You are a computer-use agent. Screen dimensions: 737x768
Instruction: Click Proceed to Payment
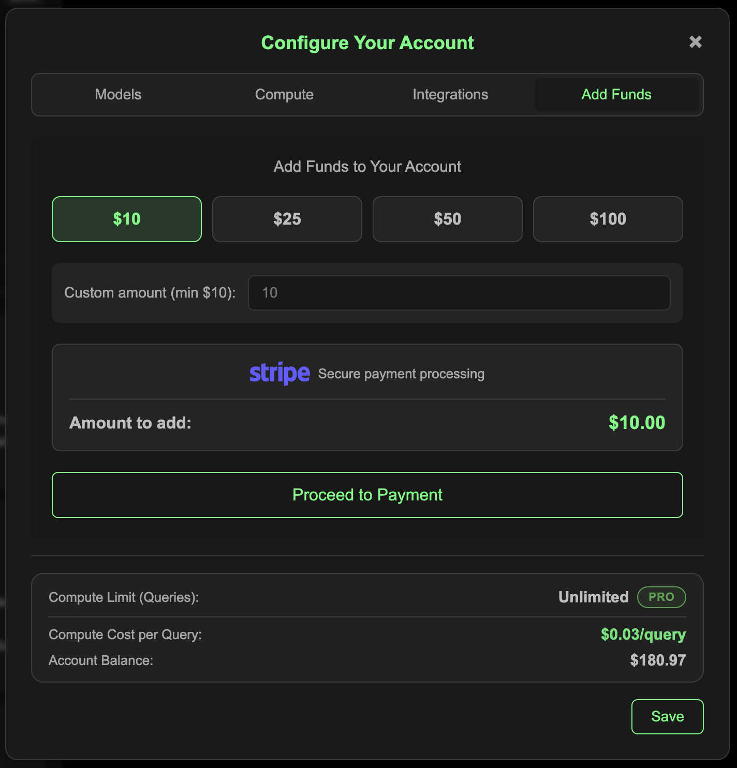click(x=367, y=495)
